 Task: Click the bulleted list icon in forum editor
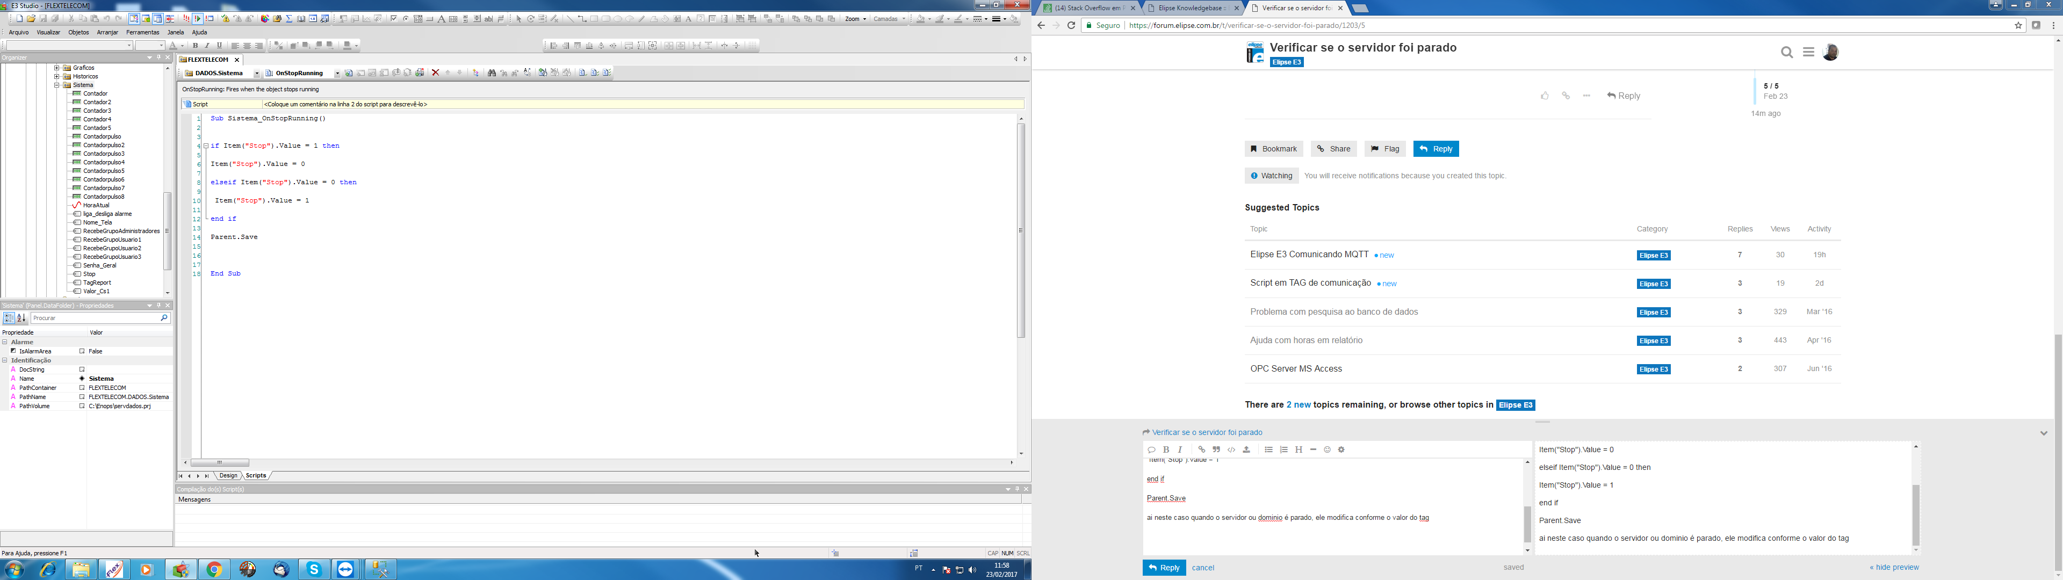tap(1268, 450)
